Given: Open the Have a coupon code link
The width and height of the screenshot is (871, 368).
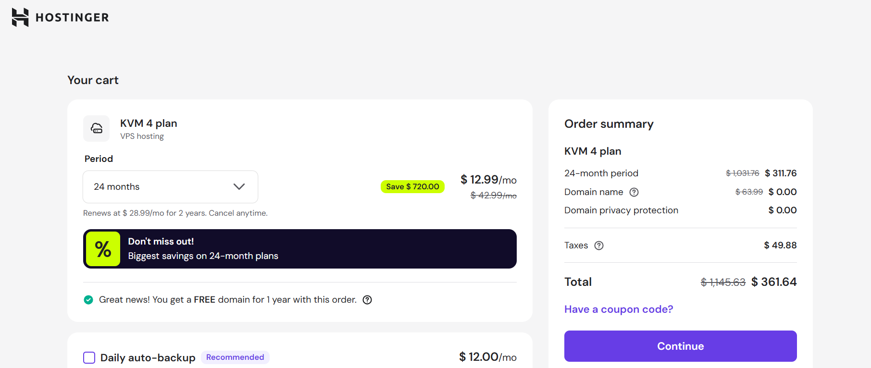Looking at the screenshot, I should pos(619,309).
